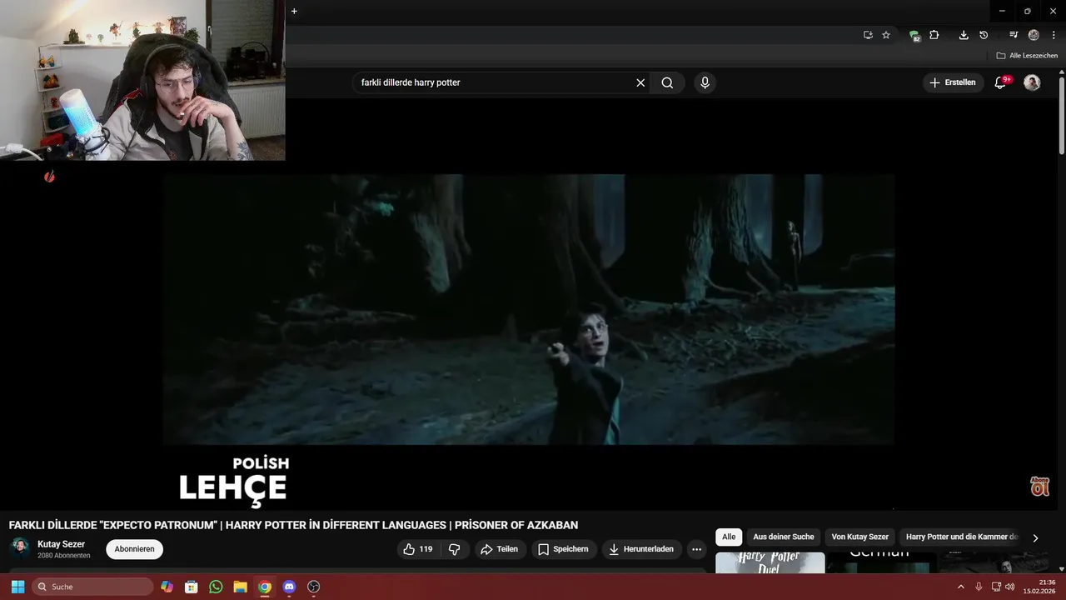Open Kutay Sezer channel name link
The width and height of the screenshot is (1066, 600).
tap(61, 544)
